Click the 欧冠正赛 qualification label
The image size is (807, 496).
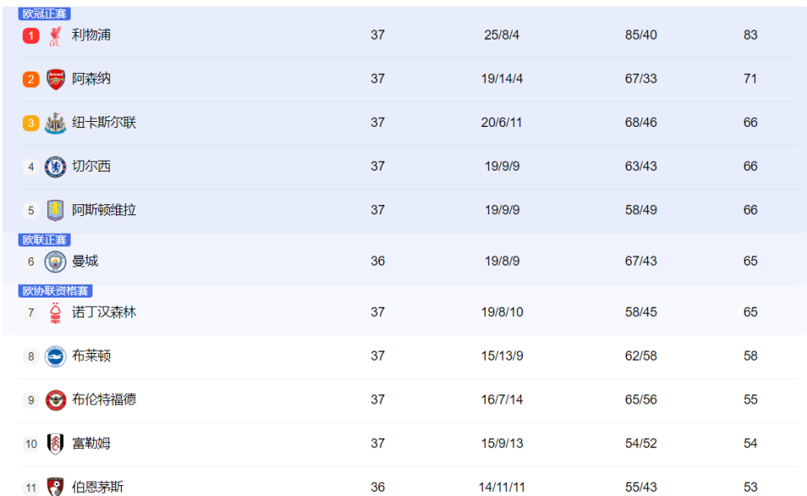click(x=45, y=14)
